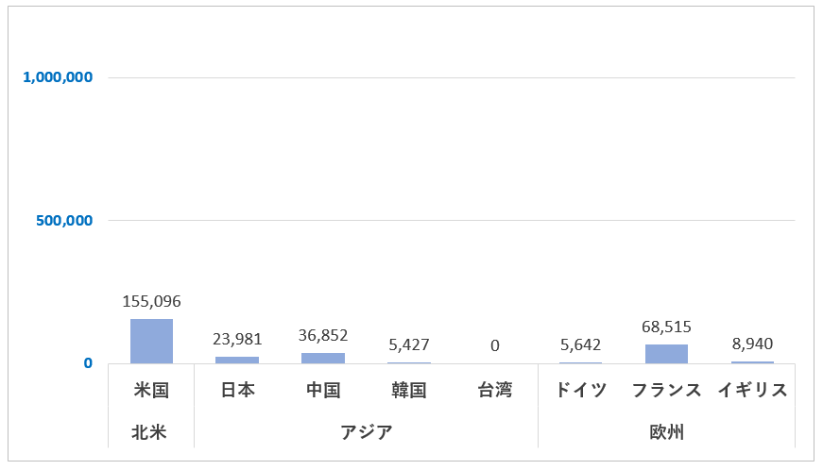Viewport: 823px width, 470px height.
Task: Click the 日本 bar in the chart
Action: [x=237, y=360]
